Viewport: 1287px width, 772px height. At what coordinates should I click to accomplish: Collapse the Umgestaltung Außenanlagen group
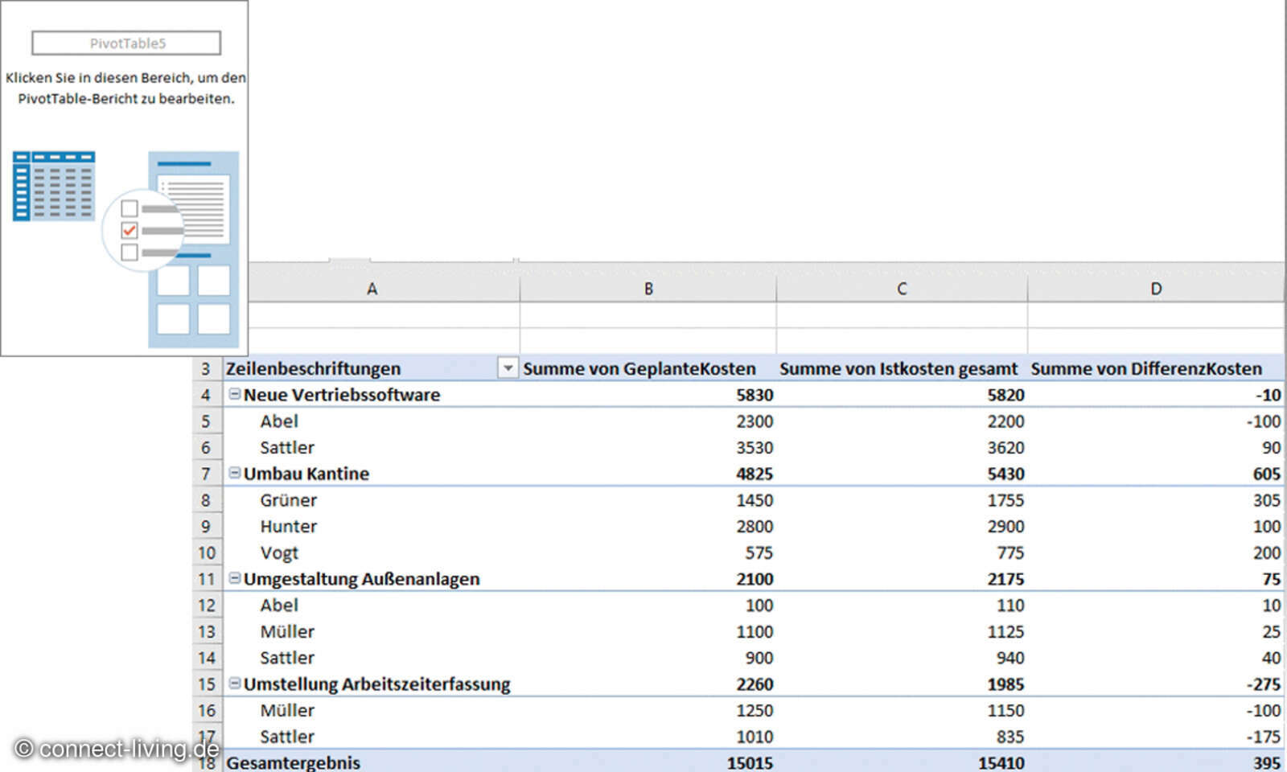[234, 579]
